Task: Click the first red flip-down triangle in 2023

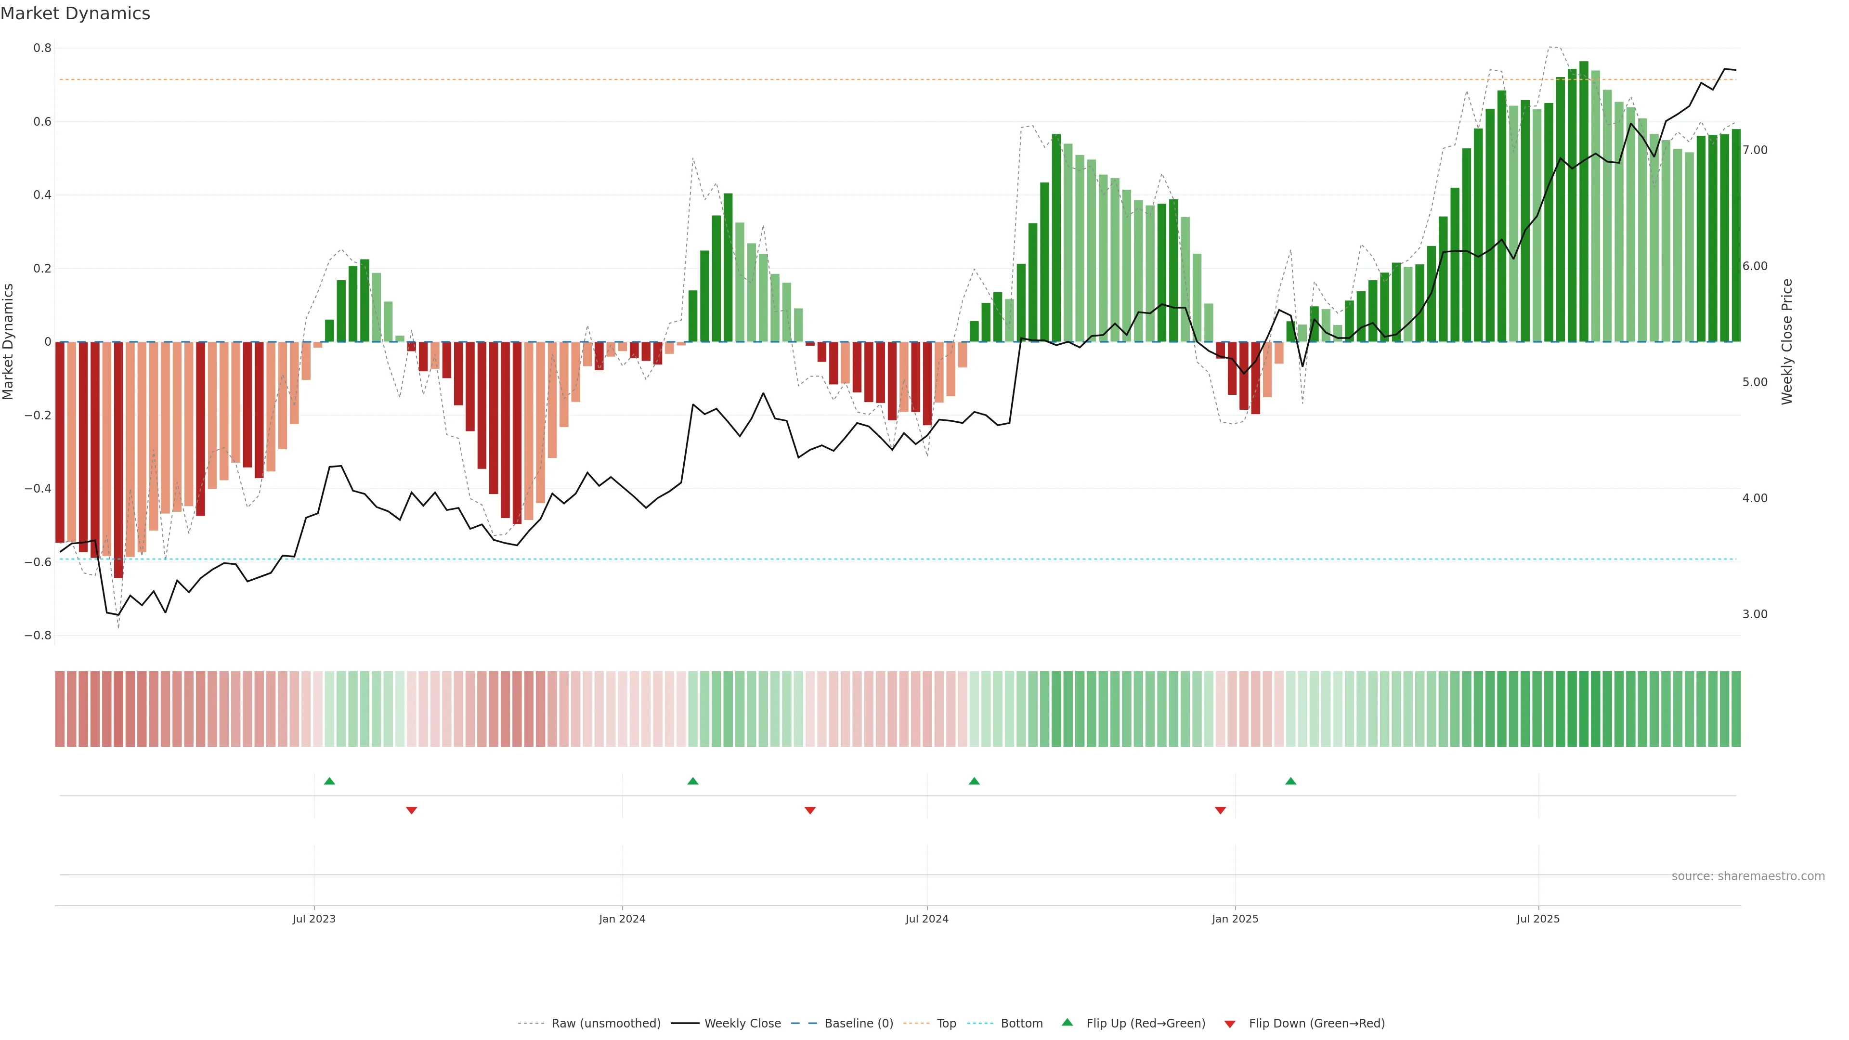Action: tap(411, 810)
